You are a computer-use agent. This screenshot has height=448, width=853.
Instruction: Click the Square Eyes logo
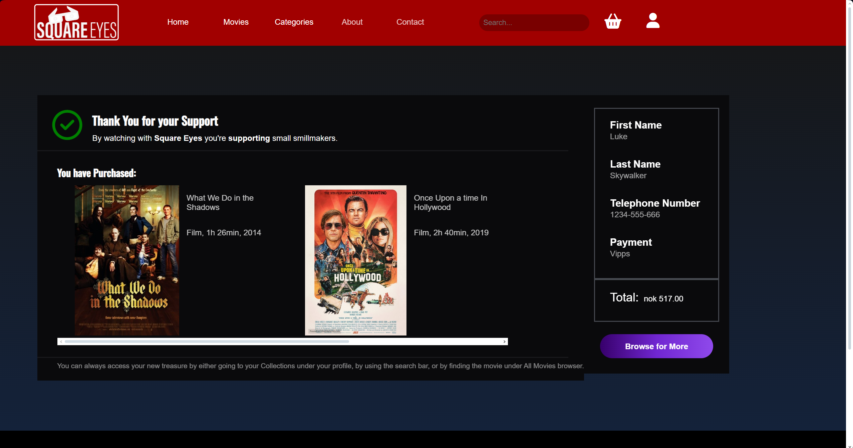coord(76,22)
